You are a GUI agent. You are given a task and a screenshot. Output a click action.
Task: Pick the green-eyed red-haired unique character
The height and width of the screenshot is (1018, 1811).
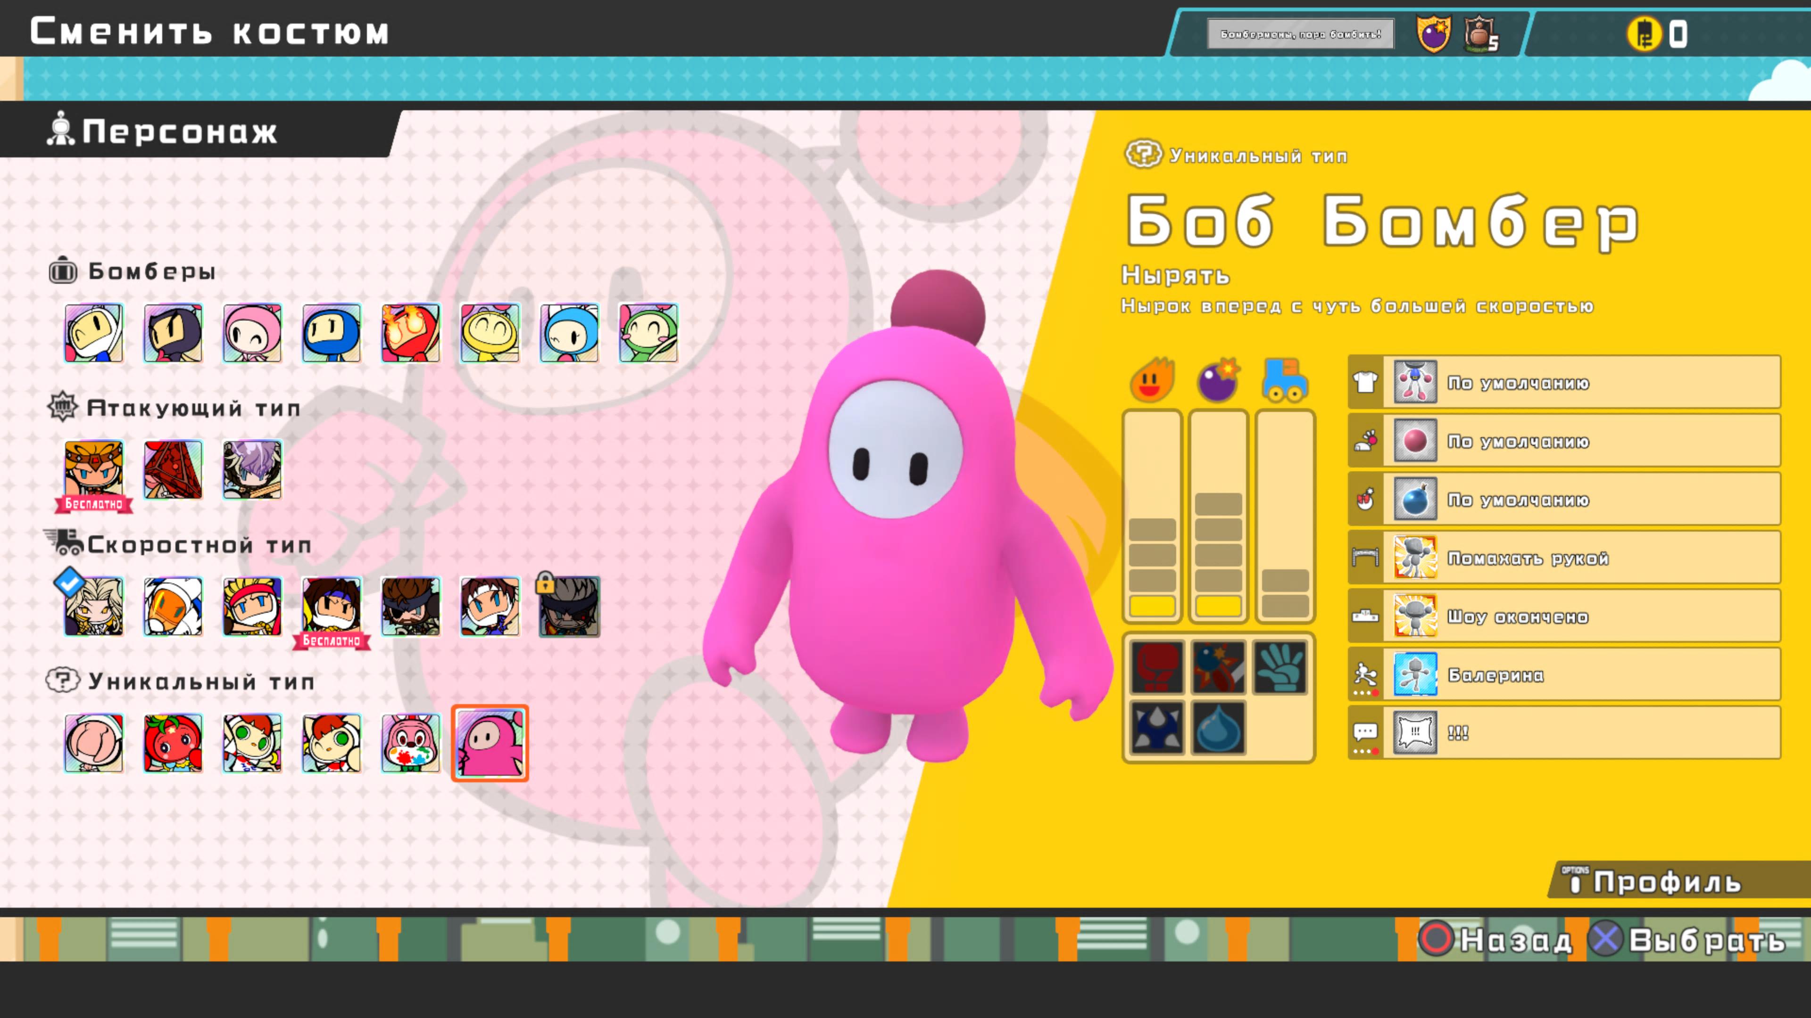[x=252, y=743]
